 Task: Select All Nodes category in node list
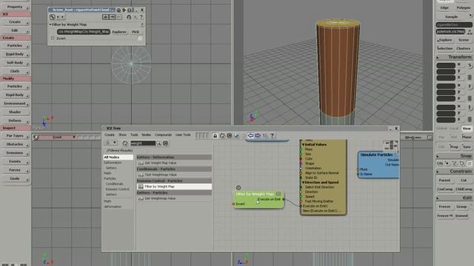pos(118,157)
